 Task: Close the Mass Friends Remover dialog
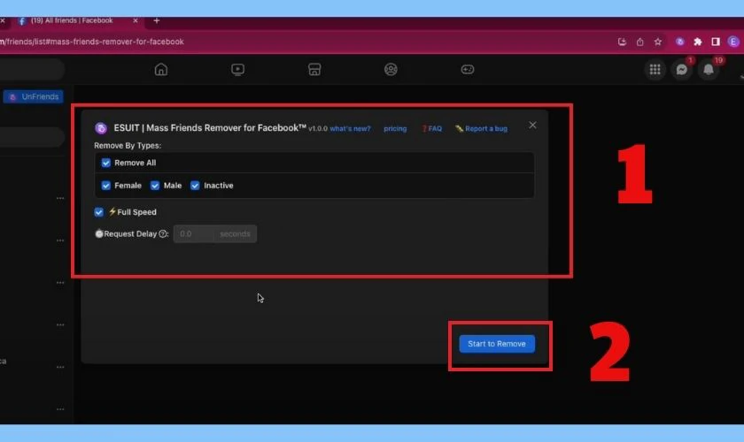pyautogui.click(x=532, y=125)
